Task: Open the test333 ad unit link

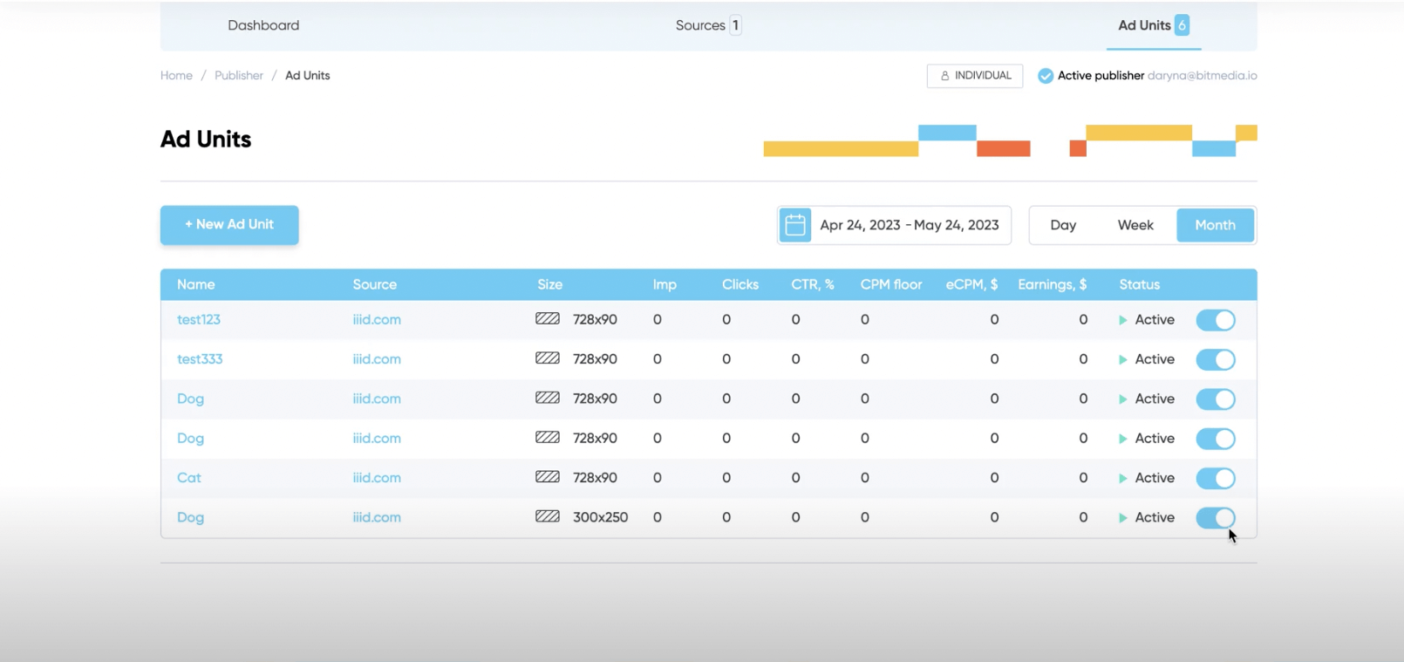Action: tap(200, 359)
